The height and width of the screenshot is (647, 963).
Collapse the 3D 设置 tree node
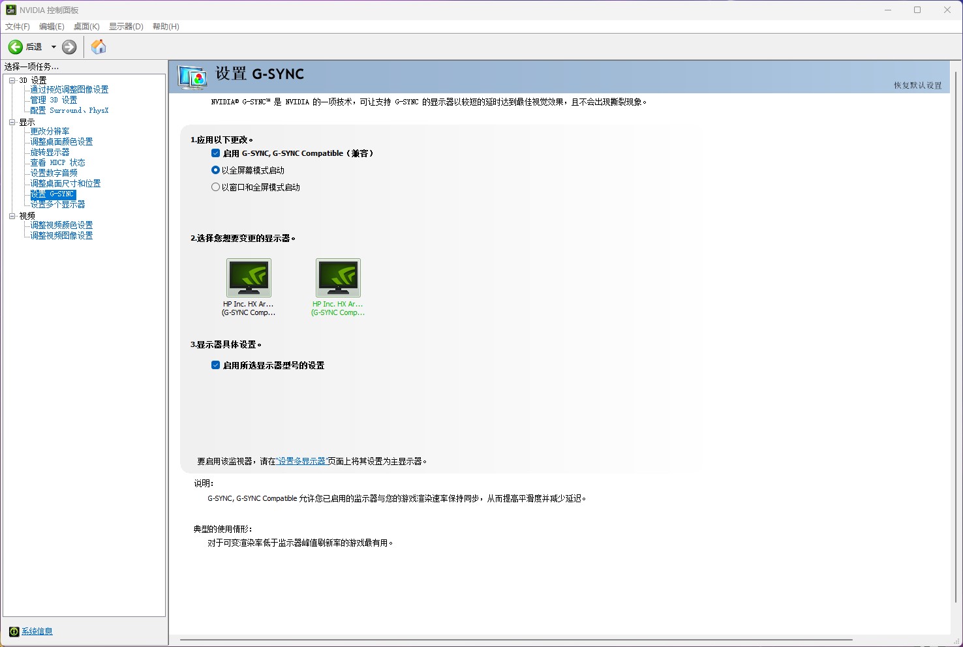[12, 80]
